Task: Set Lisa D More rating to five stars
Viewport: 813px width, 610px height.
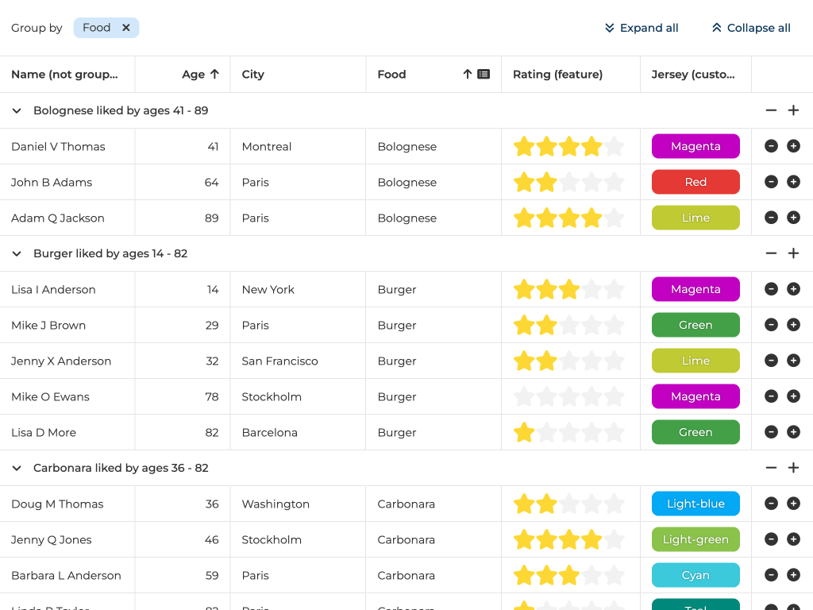Action: [x=614, y=432]
